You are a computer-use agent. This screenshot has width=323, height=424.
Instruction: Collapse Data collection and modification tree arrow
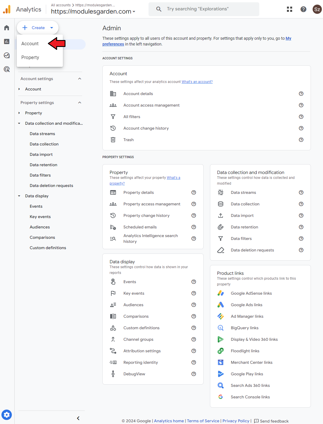point(19,123)
